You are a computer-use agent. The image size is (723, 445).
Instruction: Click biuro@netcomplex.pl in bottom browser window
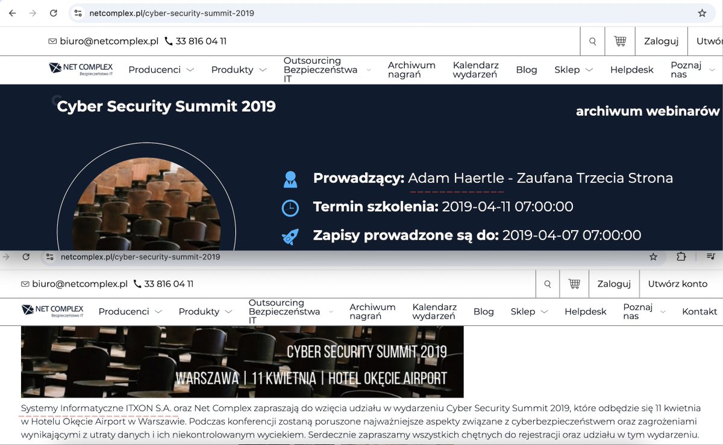pyautogui.click(x=80, y=284)
